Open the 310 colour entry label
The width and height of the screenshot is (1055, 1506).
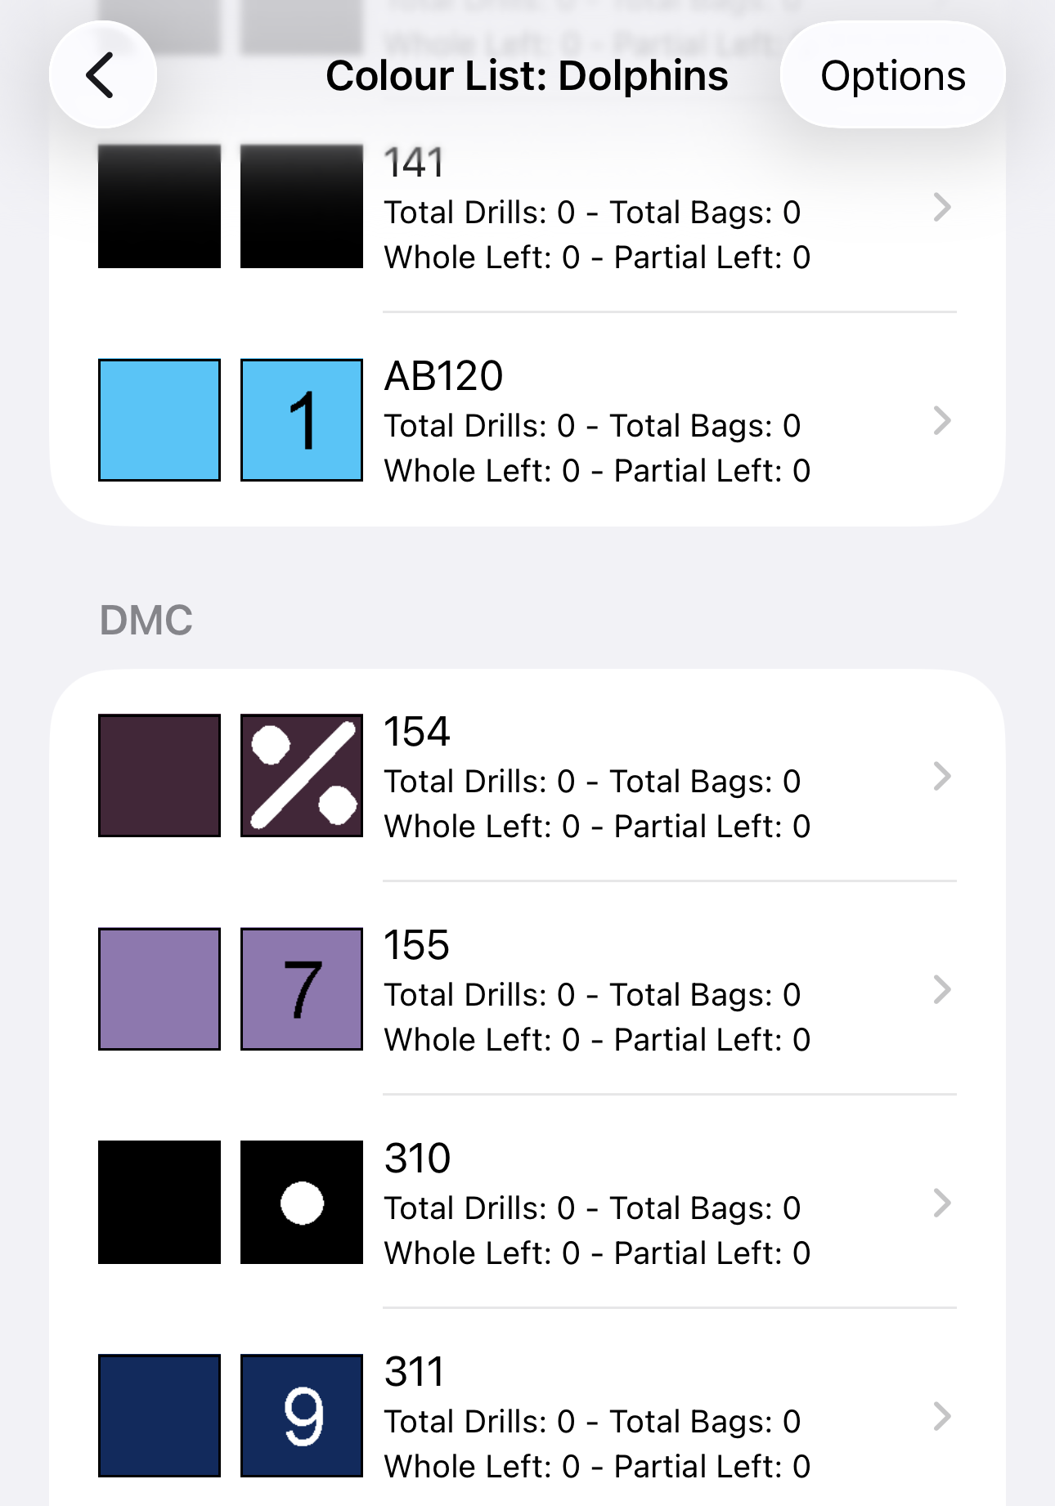(418, 1159)
